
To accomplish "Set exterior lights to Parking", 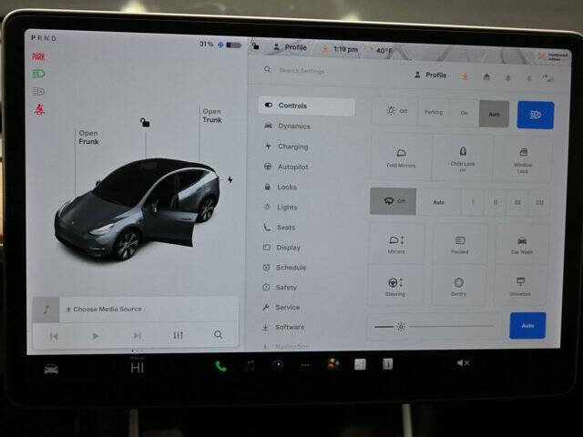I will point(434,112).
